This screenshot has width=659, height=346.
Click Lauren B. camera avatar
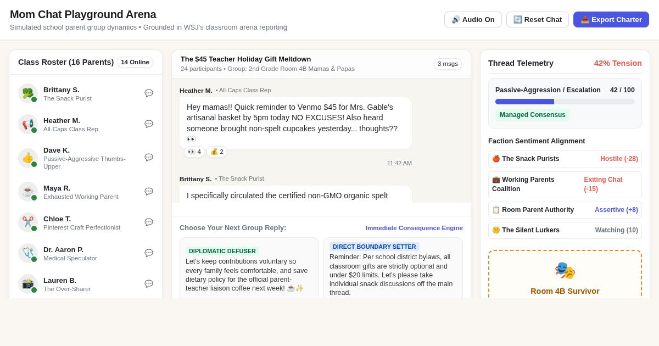point(28,284)
